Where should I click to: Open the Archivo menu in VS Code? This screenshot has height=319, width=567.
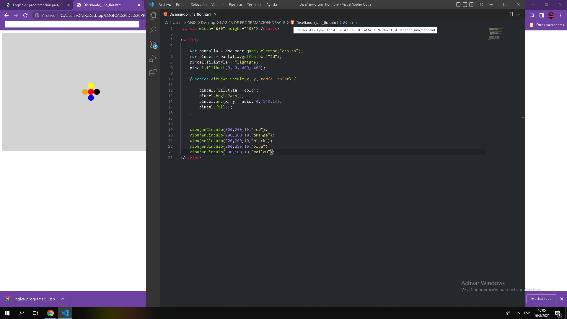(x=165, y=4)
